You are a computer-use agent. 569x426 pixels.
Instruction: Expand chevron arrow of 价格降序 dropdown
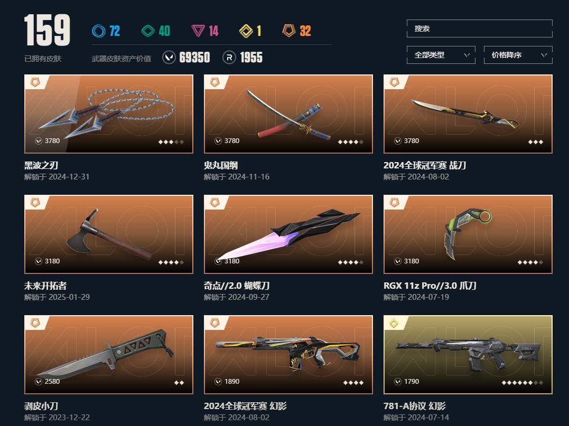(544, 55)
